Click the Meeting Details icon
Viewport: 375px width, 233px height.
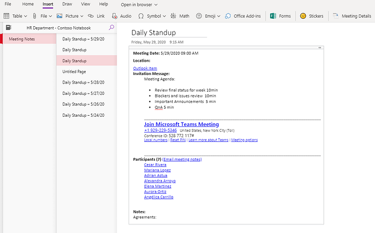pyautogui.click(x=335, y=16)
